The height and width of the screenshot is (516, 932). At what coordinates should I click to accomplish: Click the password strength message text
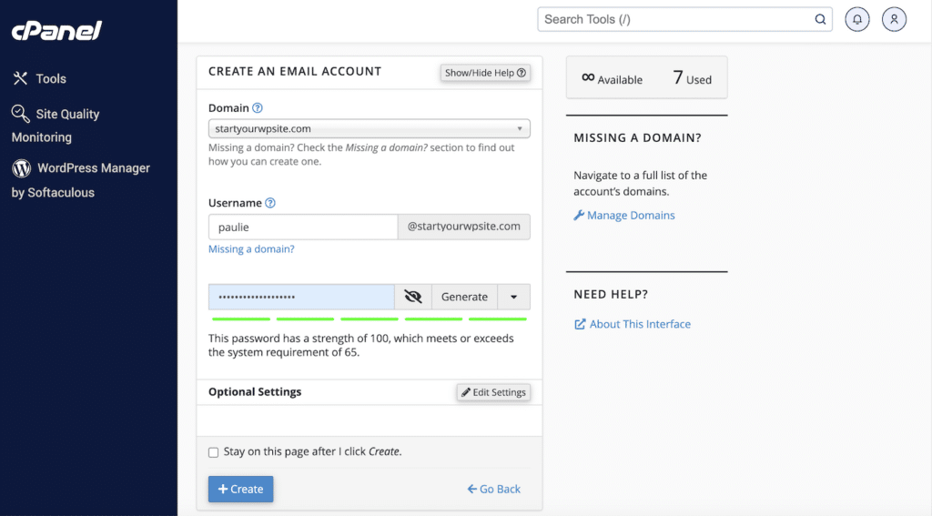tap(360, 346)
